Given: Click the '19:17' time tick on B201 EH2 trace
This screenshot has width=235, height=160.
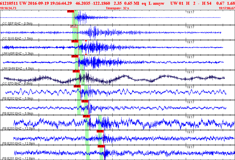Looking at the screenshot, I should (x=190, y=147).
